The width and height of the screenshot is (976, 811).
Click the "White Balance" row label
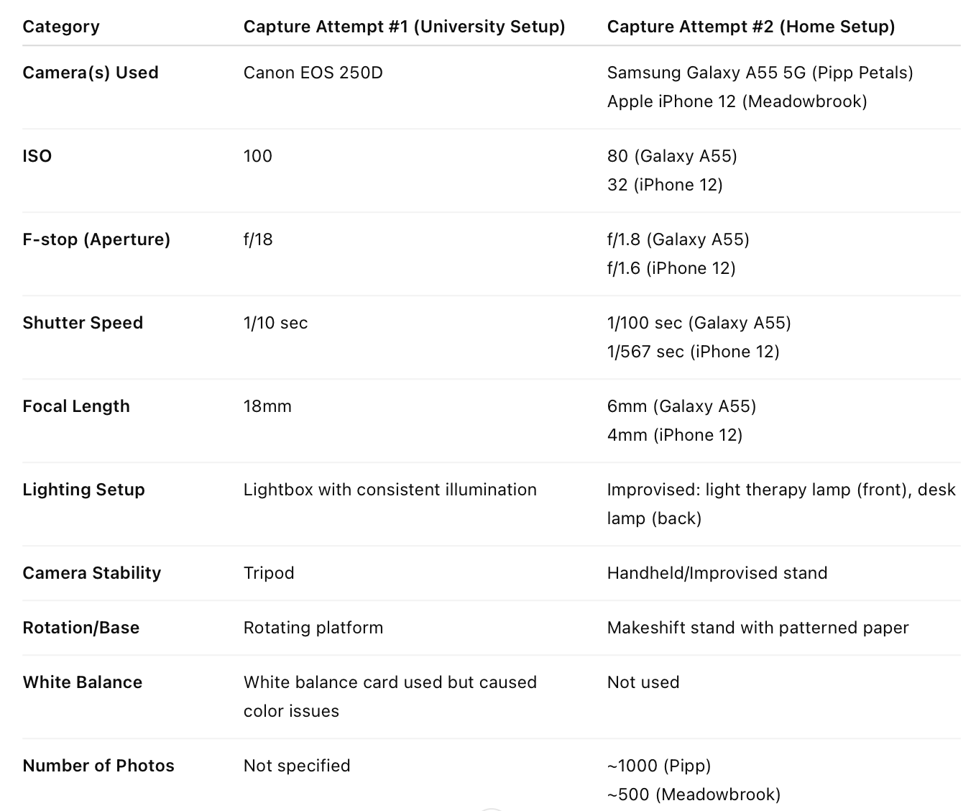pyautogui.click(x=83, y=682)
